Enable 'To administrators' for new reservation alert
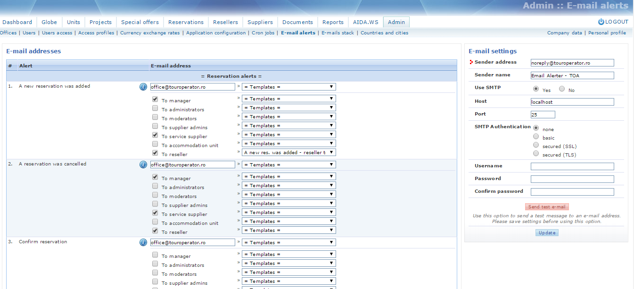Viewport: 634px width, 289px height. tap(155, 108)
